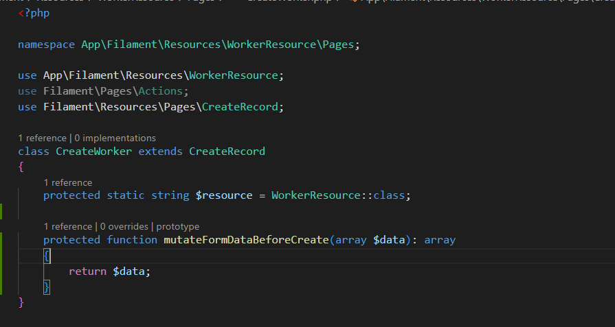Click WorkerResource in the first use statement

[x=234, y=75]
